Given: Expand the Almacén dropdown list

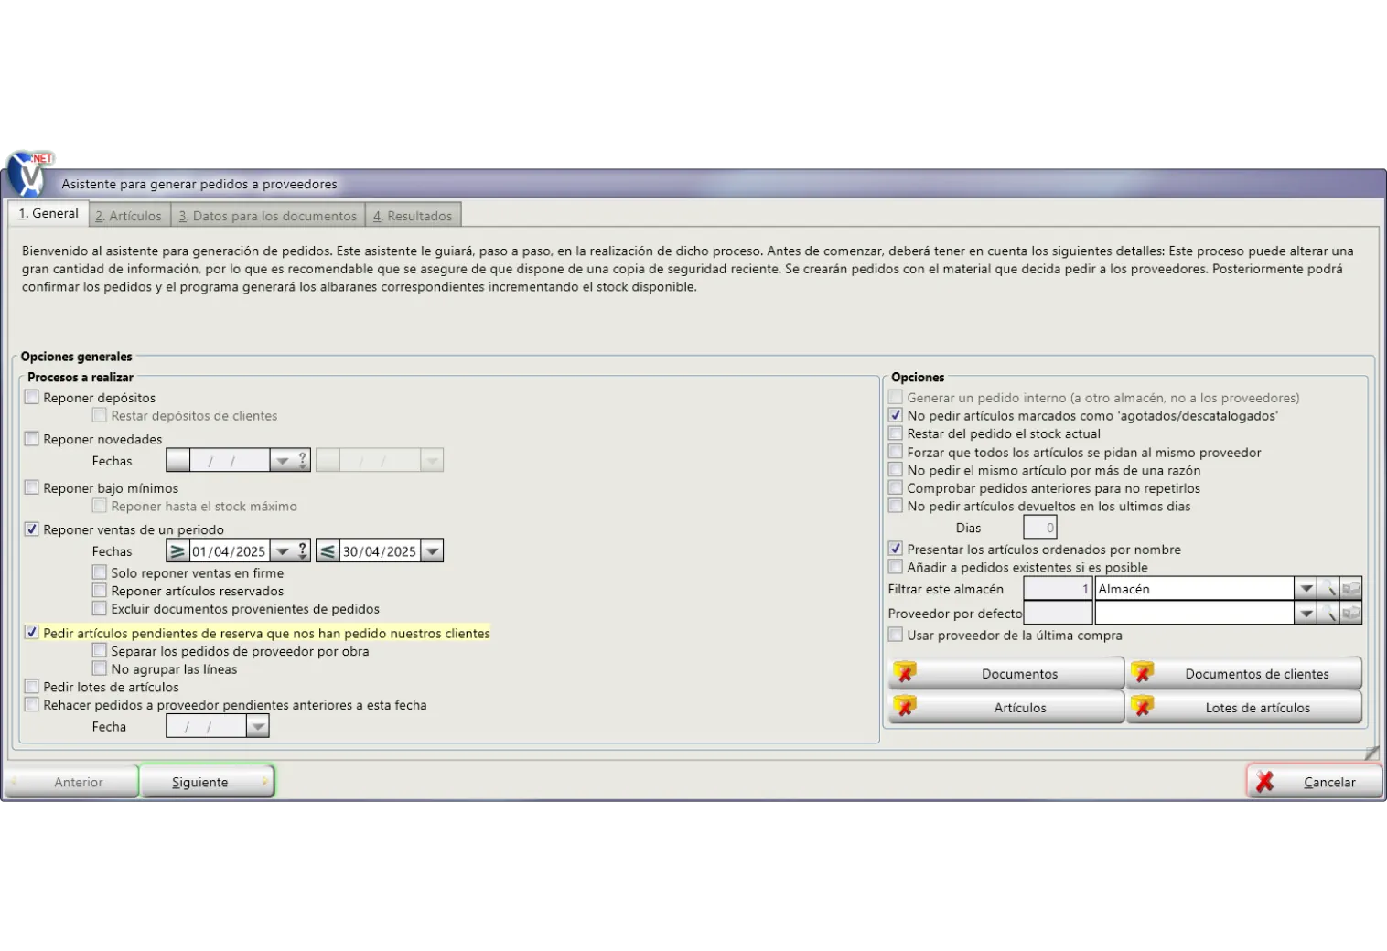Looking at the screenshot, I should coord(1306,589).
